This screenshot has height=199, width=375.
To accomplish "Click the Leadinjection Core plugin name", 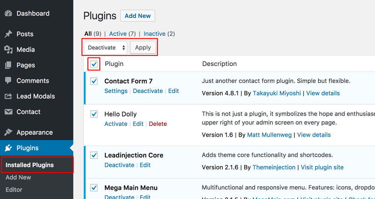I will point(134,155).
